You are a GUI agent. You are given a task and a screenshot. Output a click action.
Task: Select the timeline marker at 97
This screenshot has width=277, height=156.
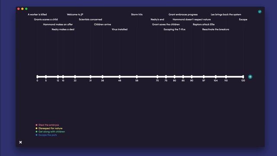click(204, 77)
